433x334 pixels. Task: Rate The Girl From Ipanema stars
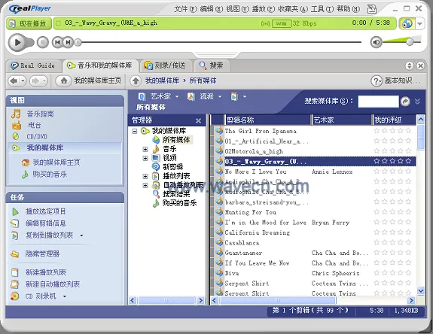392,131
